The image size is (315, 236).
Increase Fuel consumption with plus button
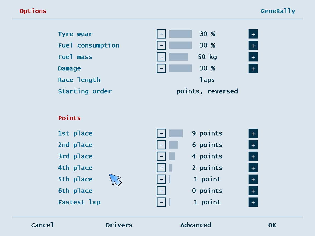pos(253,46)
